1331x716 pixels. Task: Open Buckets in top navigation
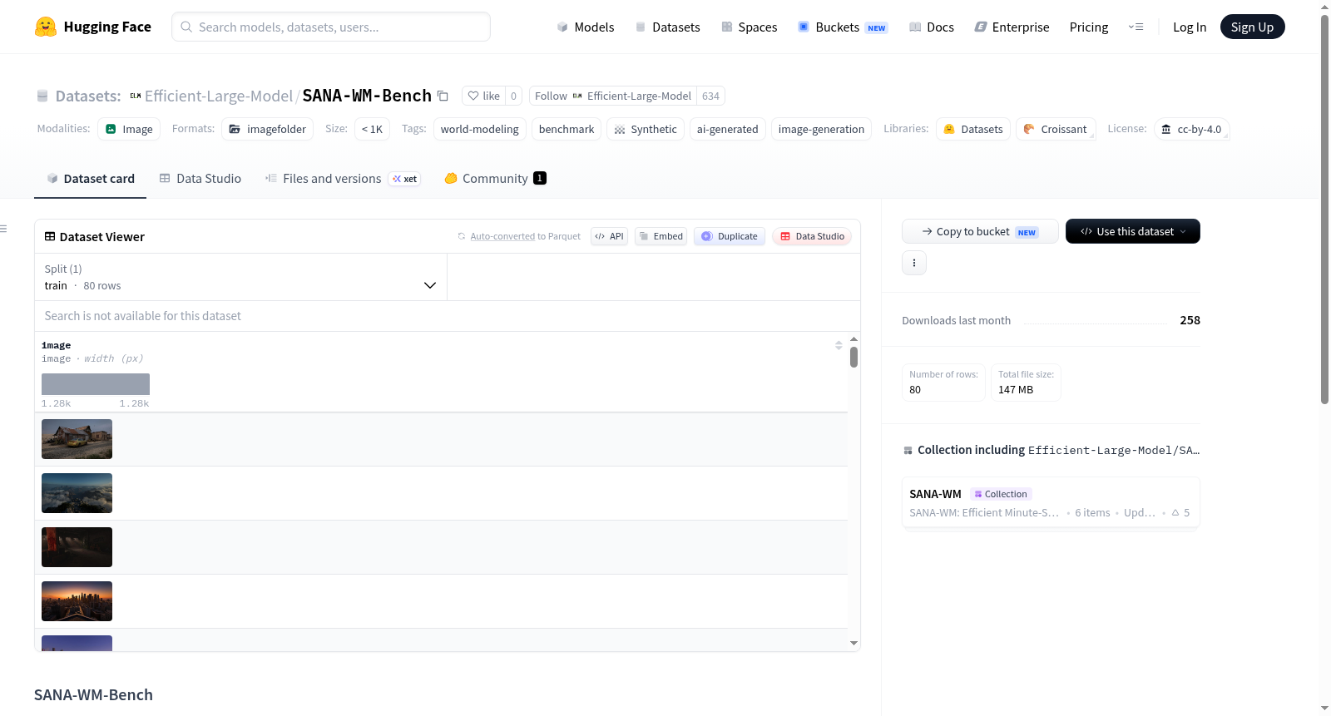[843, 27]
